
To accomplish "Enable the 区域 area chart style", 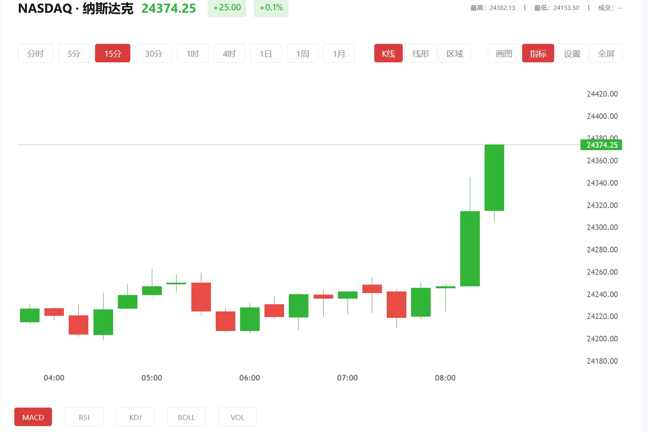I will (454, 53).
